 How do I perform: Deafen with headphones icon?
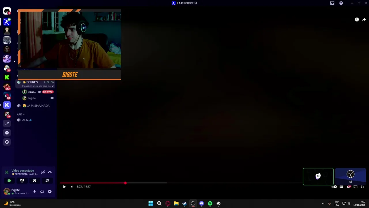tap(42, 192)
